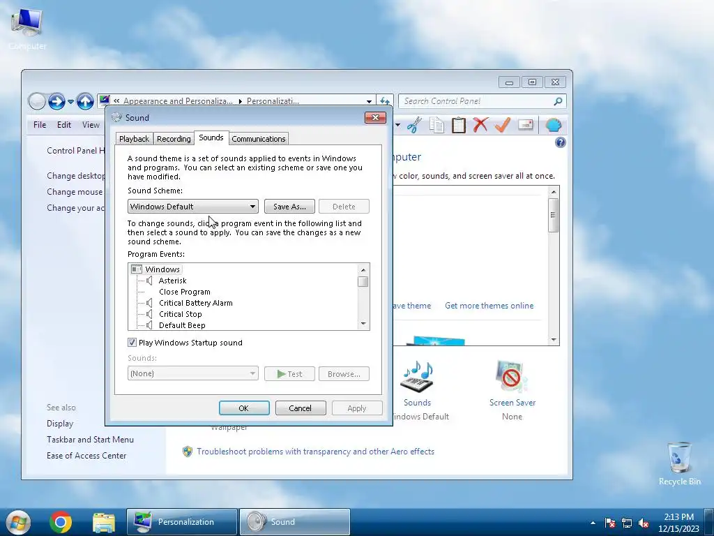Click the refresh icon beside the address bar
This screenshot has width=714, height=536.
coord(385,101)
